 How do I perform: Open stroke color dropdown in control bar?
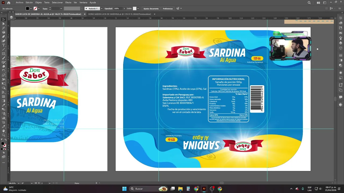(x=39, y=9)
